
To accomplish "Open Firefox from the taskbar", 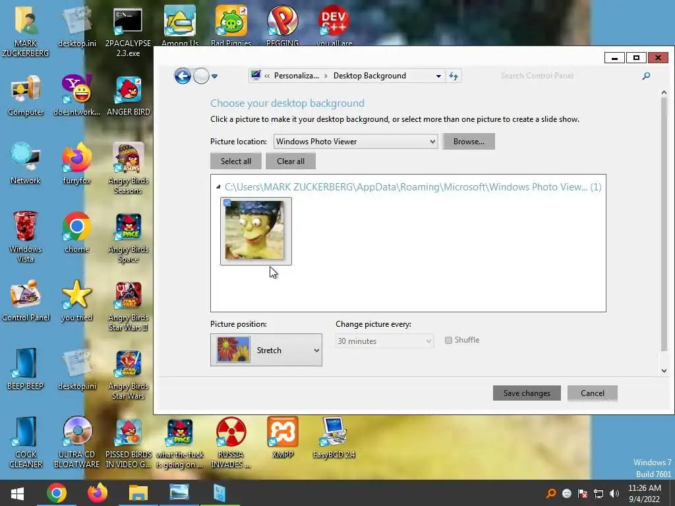I will (98, 493).
